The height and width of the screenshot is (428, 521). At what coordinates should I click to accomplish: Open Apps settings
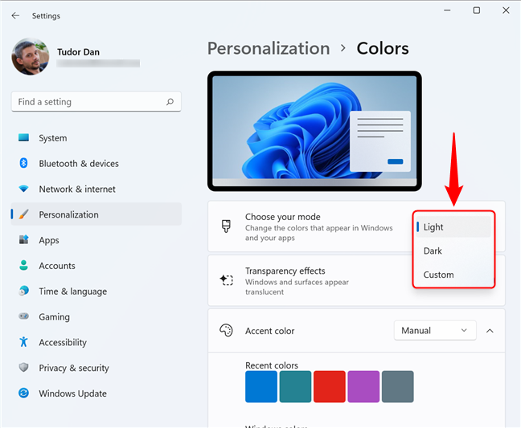click(x=96, y=240)
